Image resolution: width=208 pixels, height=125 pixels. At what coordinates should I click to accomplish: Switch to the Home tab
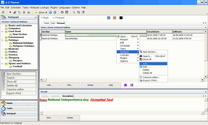coord(46,23)
